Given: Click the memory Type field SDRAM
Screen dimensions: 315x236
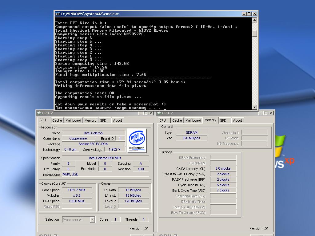Looking at the screenshot, I should (x=191, y=132).
